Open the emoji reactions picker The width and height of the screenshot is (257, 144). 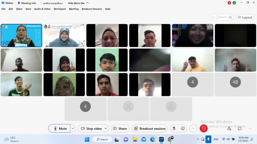183,129
